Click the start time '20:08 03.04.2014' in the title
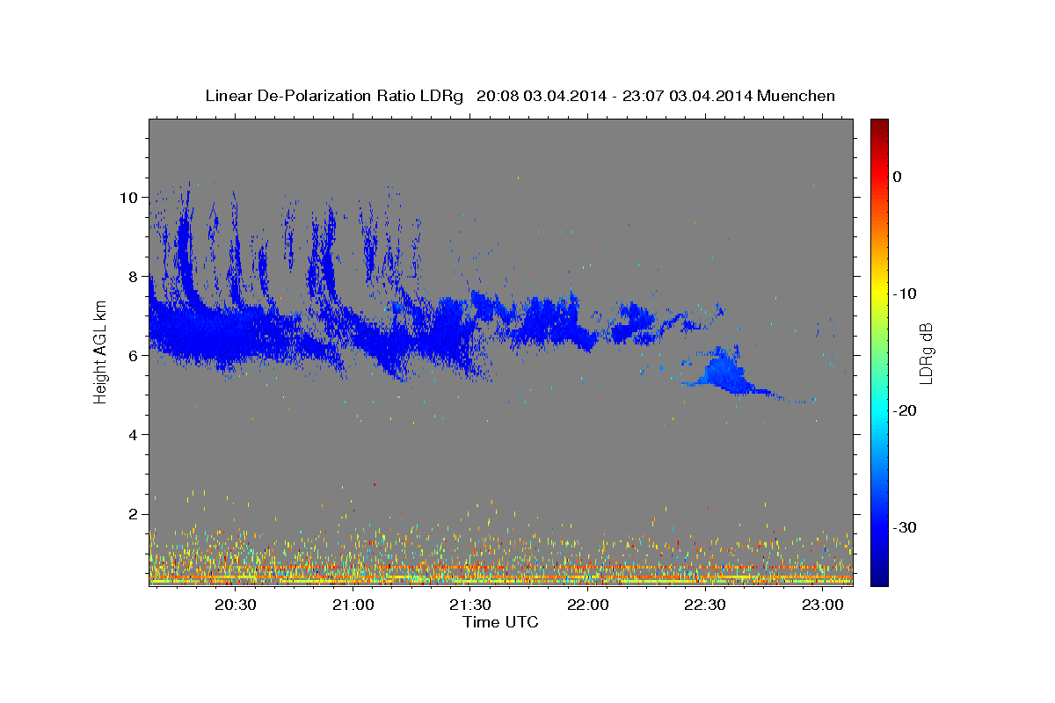Viewport: 1055px width, 703px height. coord(541,96)
